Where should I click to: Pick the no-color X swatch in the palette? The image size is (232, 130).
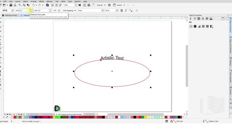pos(12,117)
